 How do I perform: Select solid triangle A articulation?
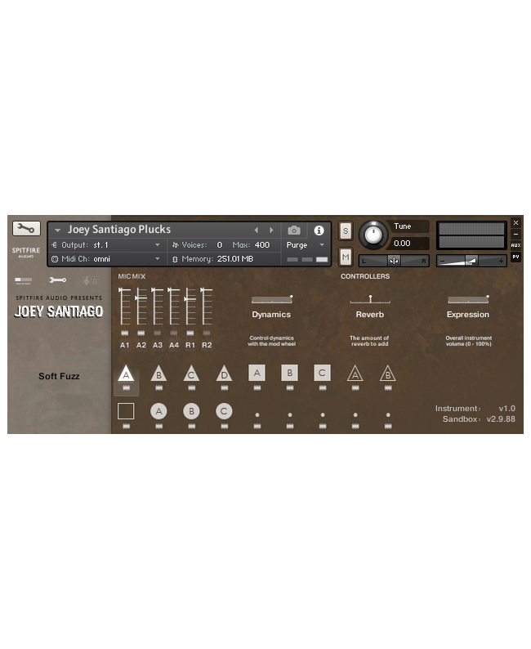click(126, 374)
